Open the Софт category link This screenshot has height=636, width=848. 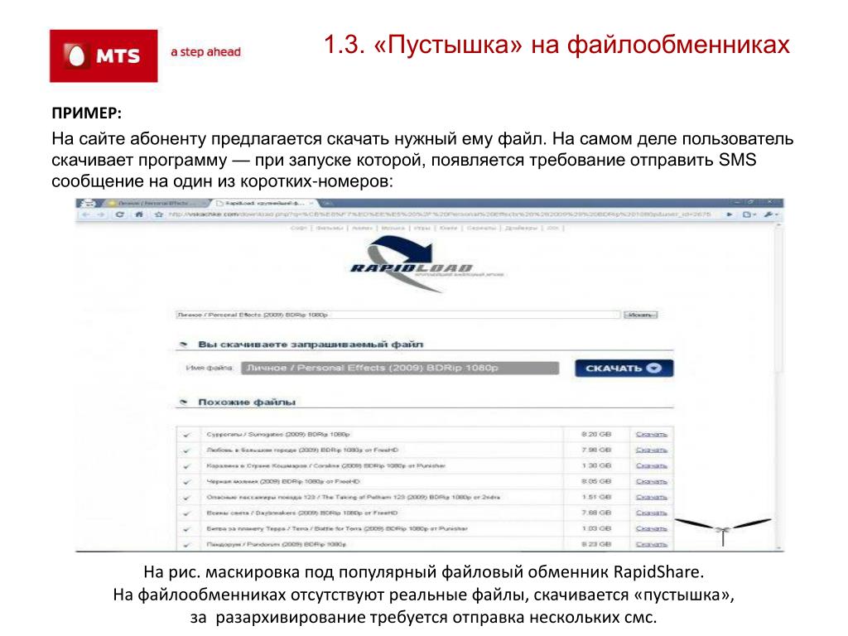tap(298, 229)
